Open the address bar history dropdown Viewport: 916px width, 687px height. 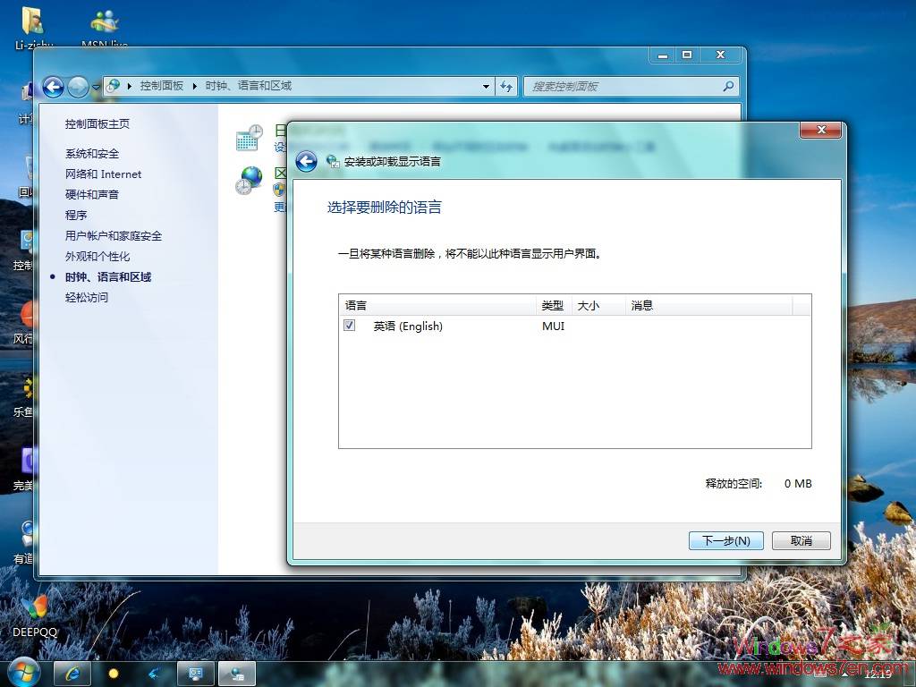486,86
